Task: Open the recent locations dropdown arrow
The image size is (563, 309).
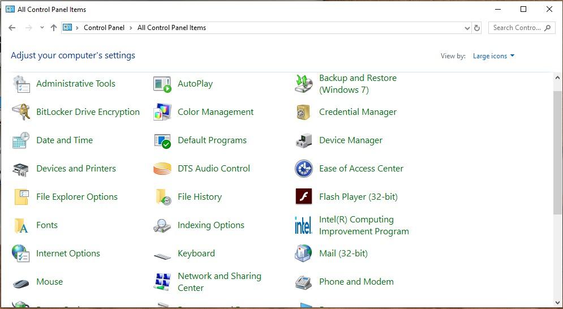Action: 41,28
